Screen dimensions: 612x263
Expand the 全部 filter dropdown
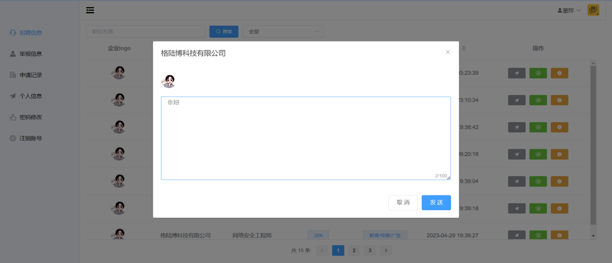click(x=283, y=31)
